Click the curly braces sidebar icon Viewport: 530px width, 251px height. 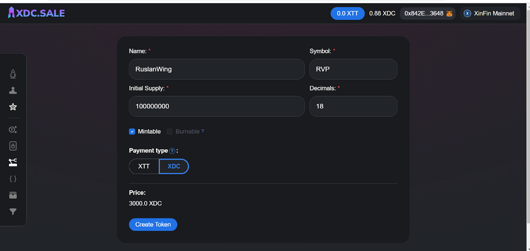13,179
